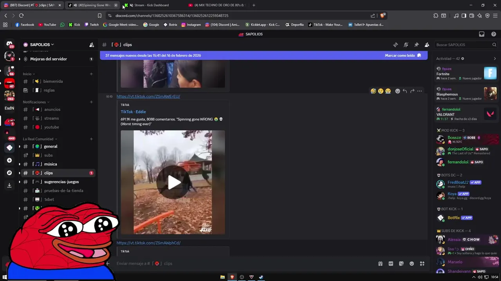Screen dimensions: 501x281
Task: Select the general channel
Action: tap(58, 146)
